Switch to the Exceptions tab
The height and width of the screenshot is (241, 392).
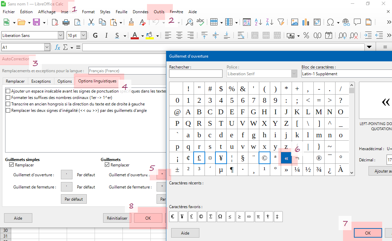pyautogui.click(x=41, y=81)
